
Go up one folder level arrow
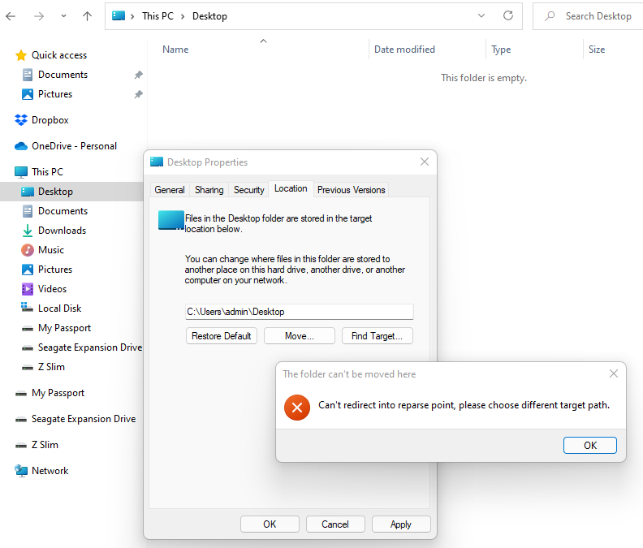tap(87, 16)
